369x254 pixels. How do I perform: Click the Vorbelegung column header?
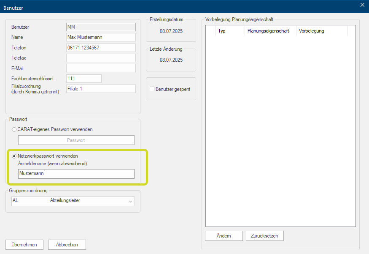tap(321, 31)
